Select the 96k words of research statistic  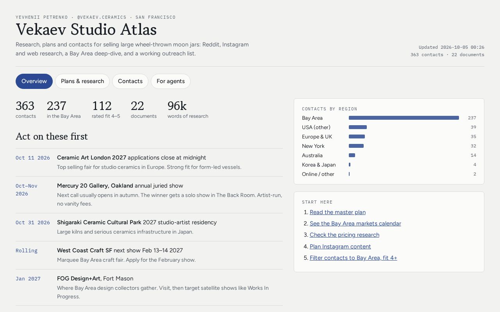point(188,109)
